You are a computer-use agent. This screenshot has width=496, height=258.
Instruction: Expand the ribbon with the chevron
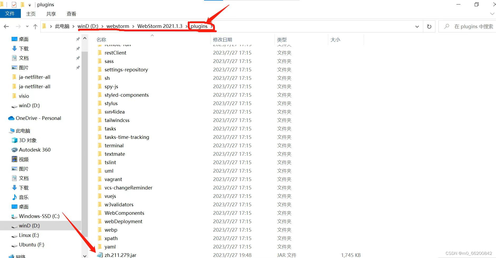[492, 14]
